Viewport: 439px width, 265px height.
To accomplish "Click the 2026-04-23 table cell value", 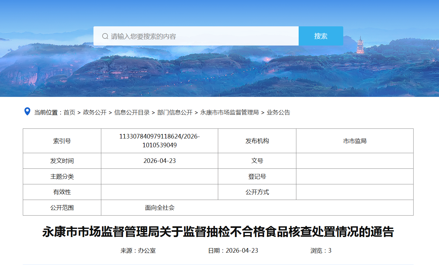I will pyautogui.click(x=160, y=161).
